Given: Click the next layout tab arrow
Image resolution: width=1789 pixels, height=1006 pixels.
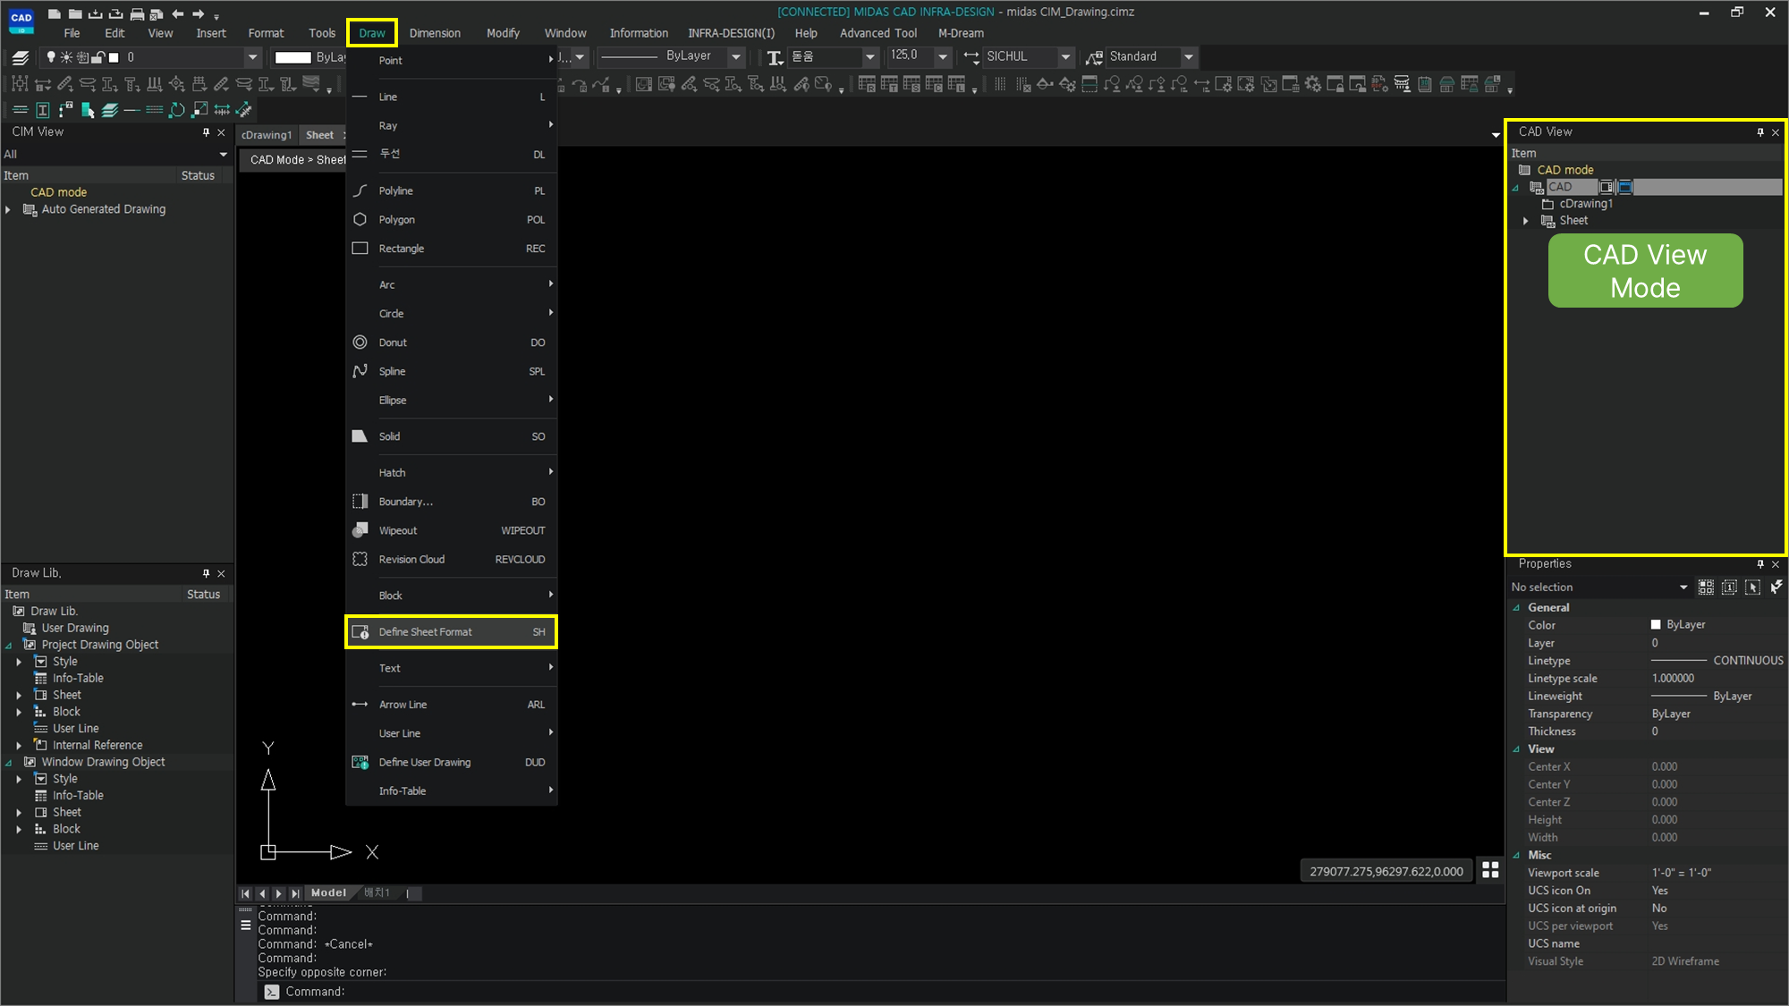Looking at the screenshot, I should click(x=278, y=893).
